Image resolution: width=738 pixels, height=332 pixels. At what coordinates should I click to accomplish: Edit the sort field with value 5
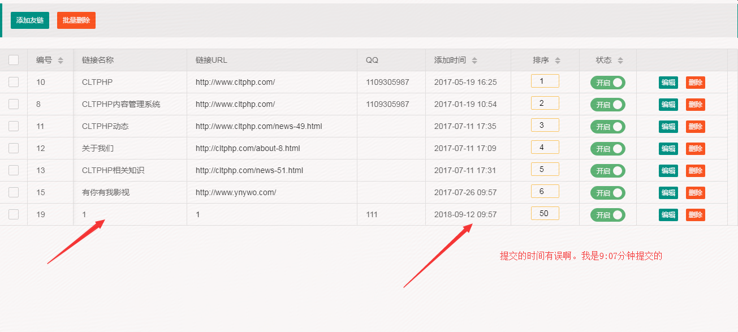545,169
